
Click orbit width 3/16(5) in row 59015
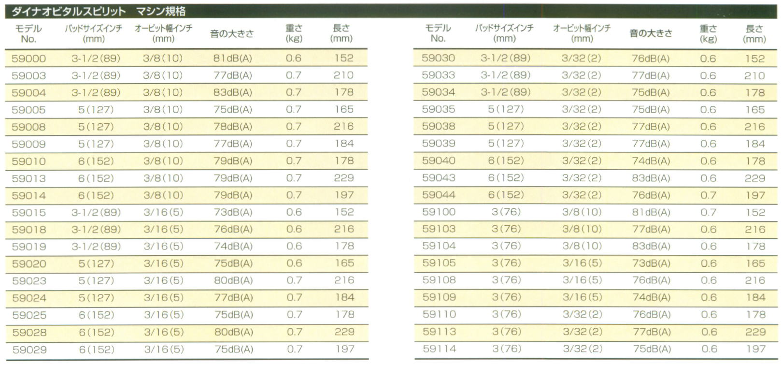coord(163,212)
